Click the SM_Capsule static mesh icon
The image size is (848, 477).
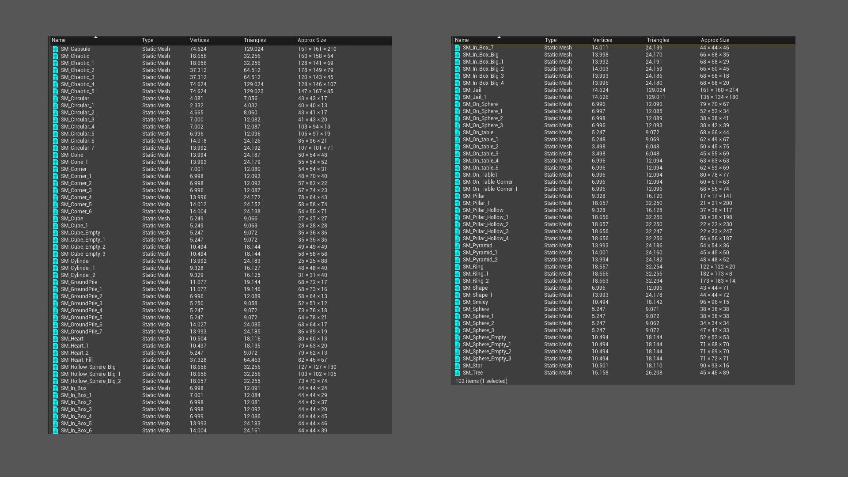tap(56, 49)
